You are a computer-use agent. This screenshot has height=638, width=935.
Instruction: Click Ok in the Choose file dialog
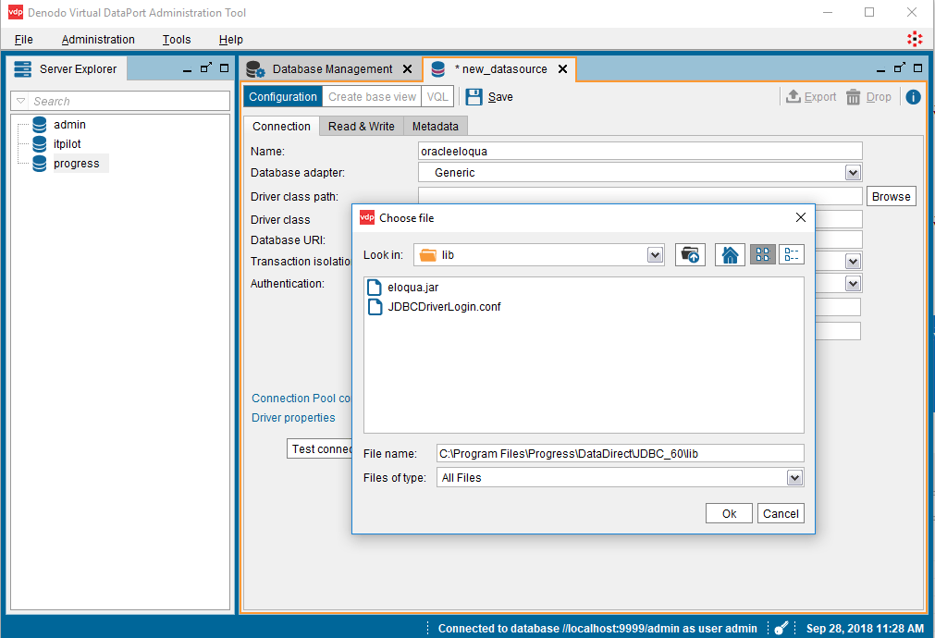pyautogui.click(x=728, y=513)
